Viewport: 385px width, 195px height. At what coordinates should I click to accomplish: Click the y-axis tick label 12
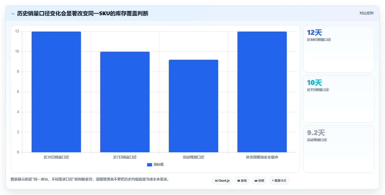pyautogui.click(x=17, y=31)
